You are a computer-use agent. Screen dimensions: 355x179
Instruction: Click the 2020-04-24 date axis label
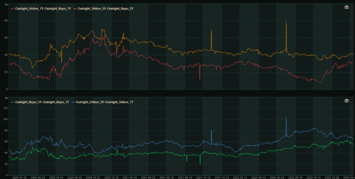[x=37, y=178]
